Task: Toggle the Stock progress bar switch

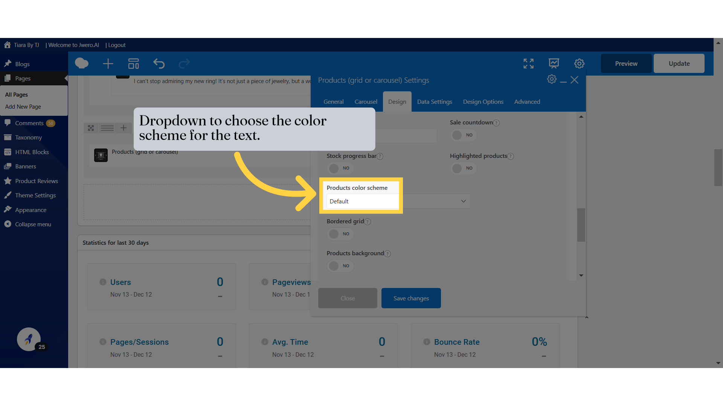Action: click(340, 168)
